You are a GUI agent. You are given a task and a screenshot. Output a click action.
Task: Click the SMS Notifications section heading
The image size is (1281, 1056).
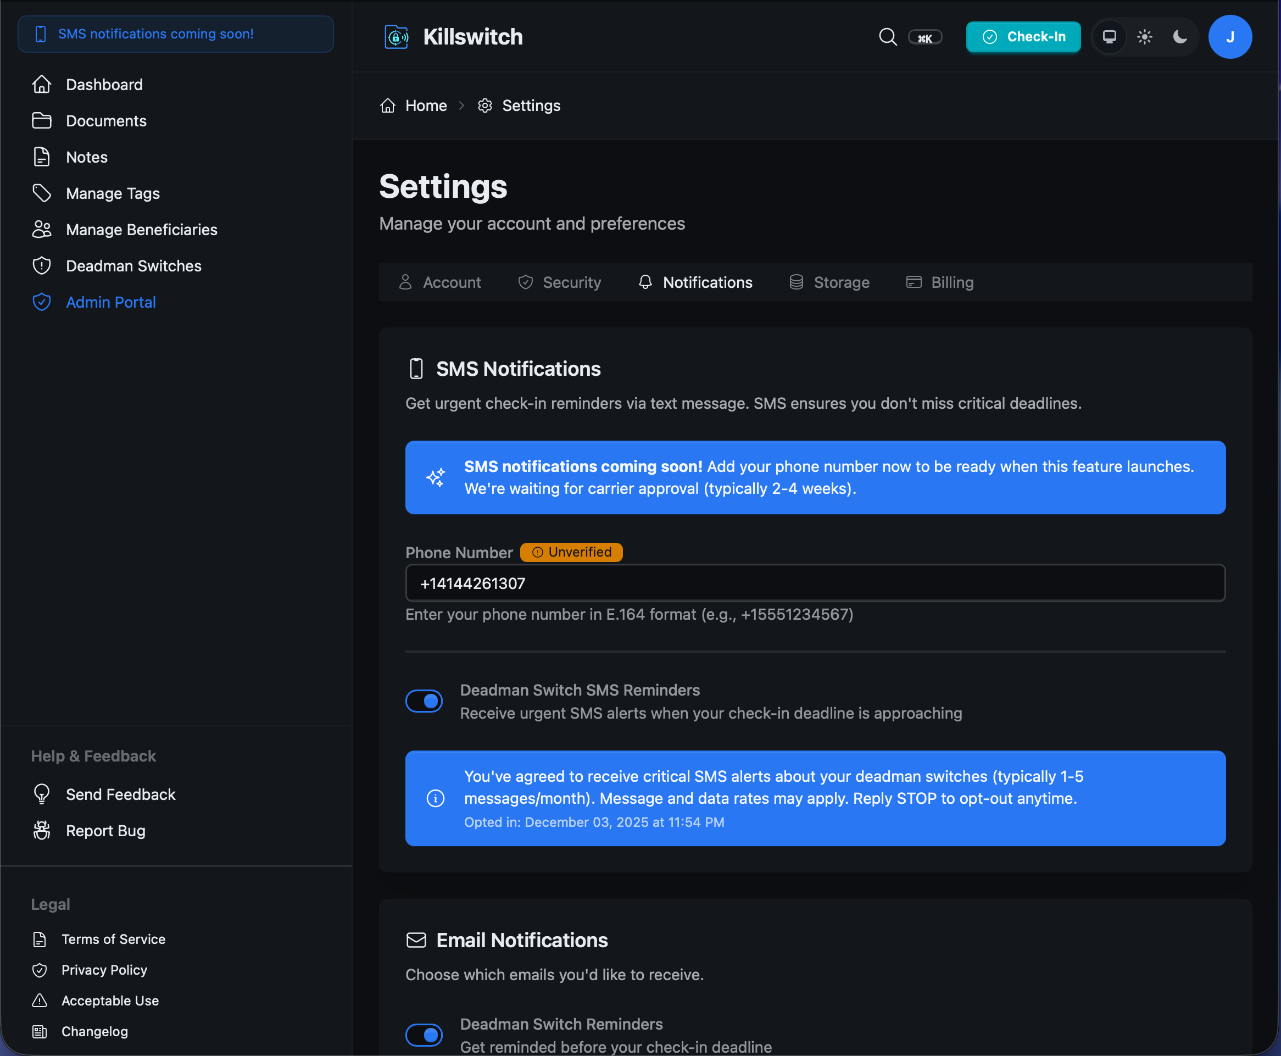[519, 369]
